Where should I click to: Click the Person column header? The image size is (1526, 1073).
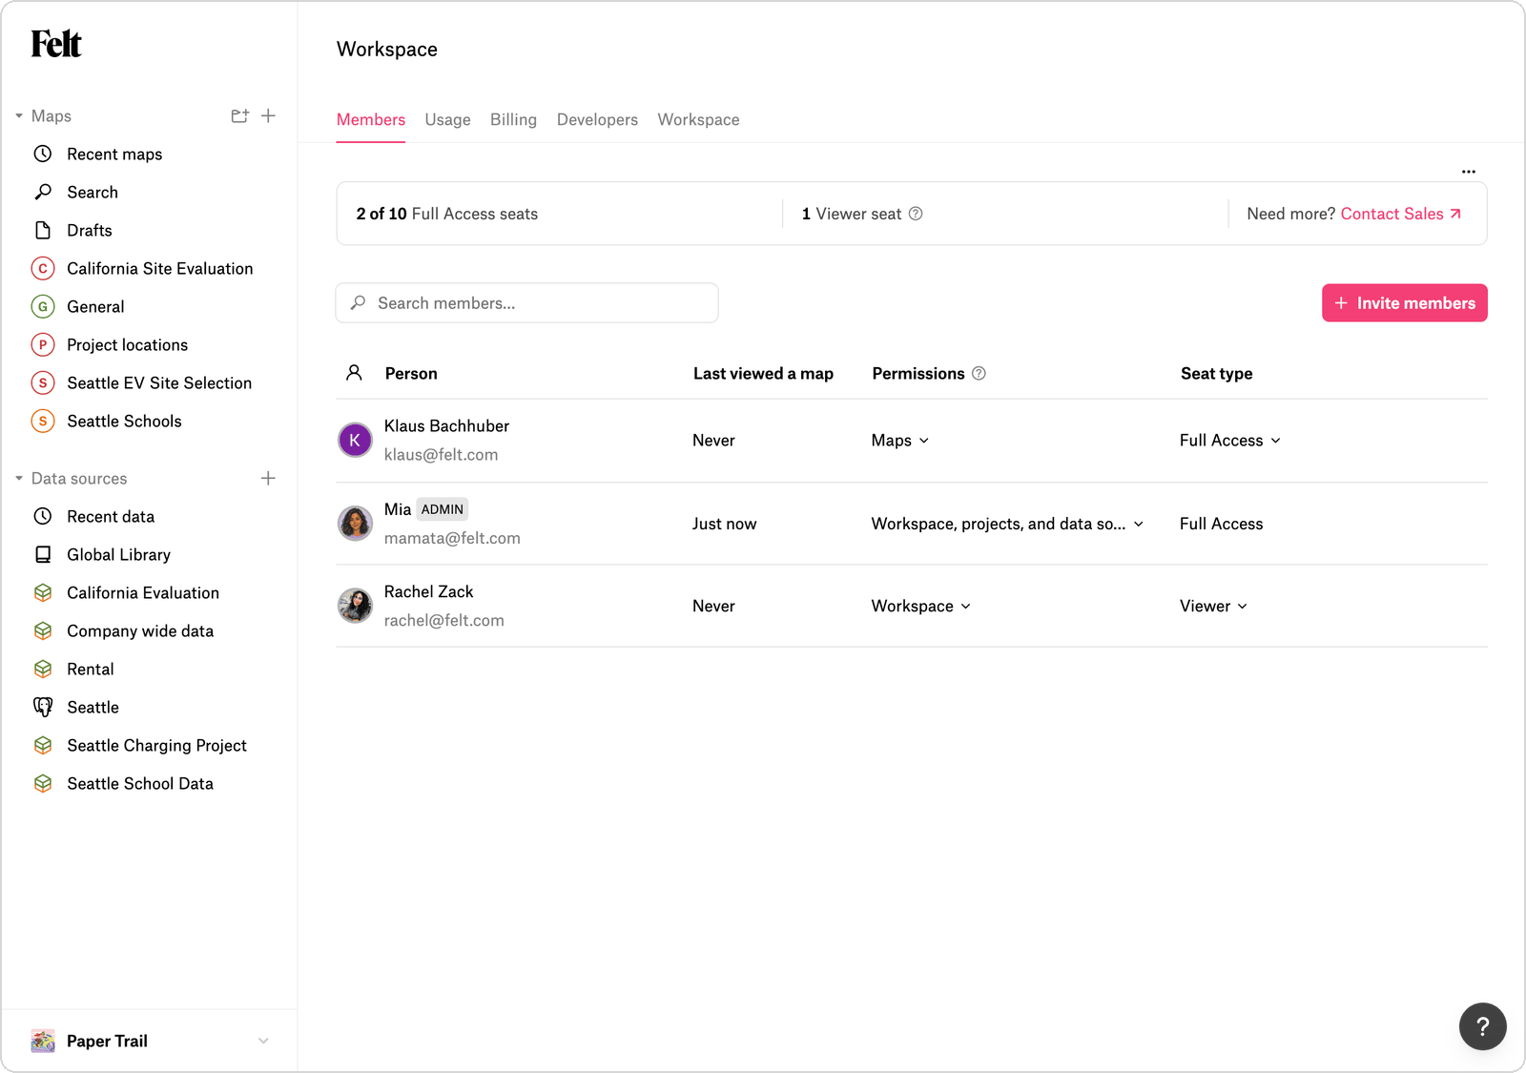pos(411,373)
